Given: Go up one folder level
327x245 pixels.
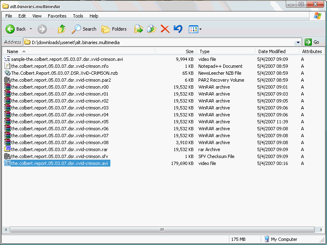Looking at the screenshot, I should point(62,29).
